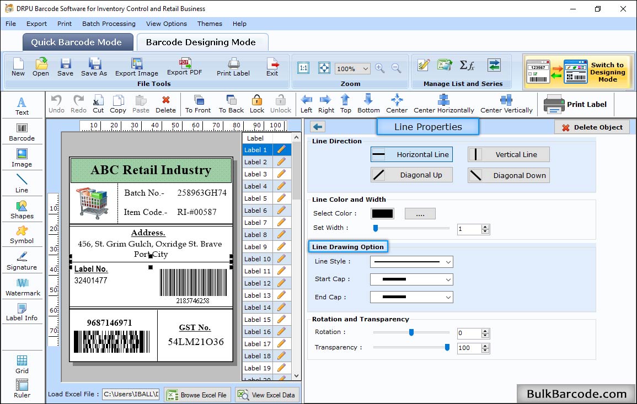Lock the selected object

[257, 104]
